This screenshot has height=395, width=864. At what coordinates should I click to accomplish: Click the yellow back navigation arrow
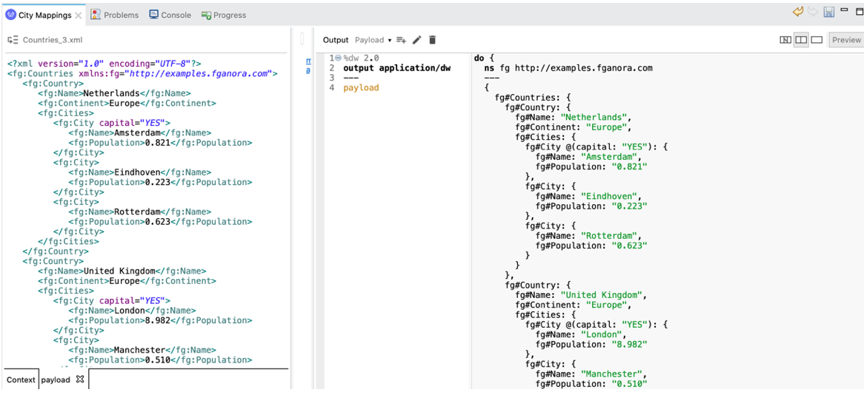coord(798,13)
